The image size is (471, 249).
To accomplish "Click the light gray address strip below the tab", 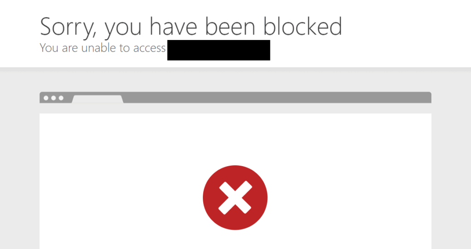I will tap(235, 108).
